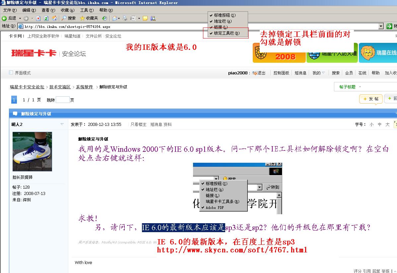Click the embedded IE toolbar screenshot in post
This screenshot has height=273, width=397.
237,188
